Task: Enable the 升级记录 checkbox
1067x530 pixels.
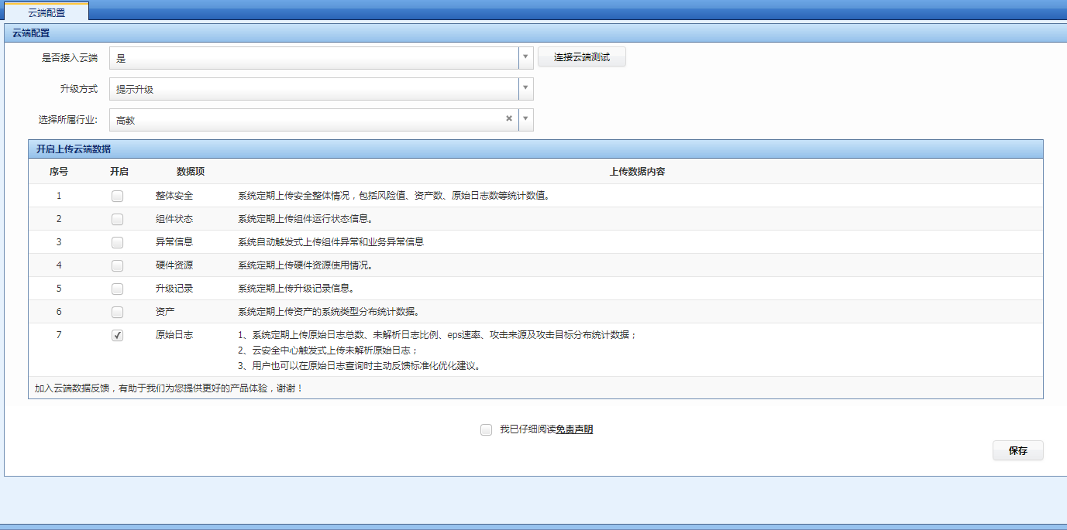Action: (117, 289)
